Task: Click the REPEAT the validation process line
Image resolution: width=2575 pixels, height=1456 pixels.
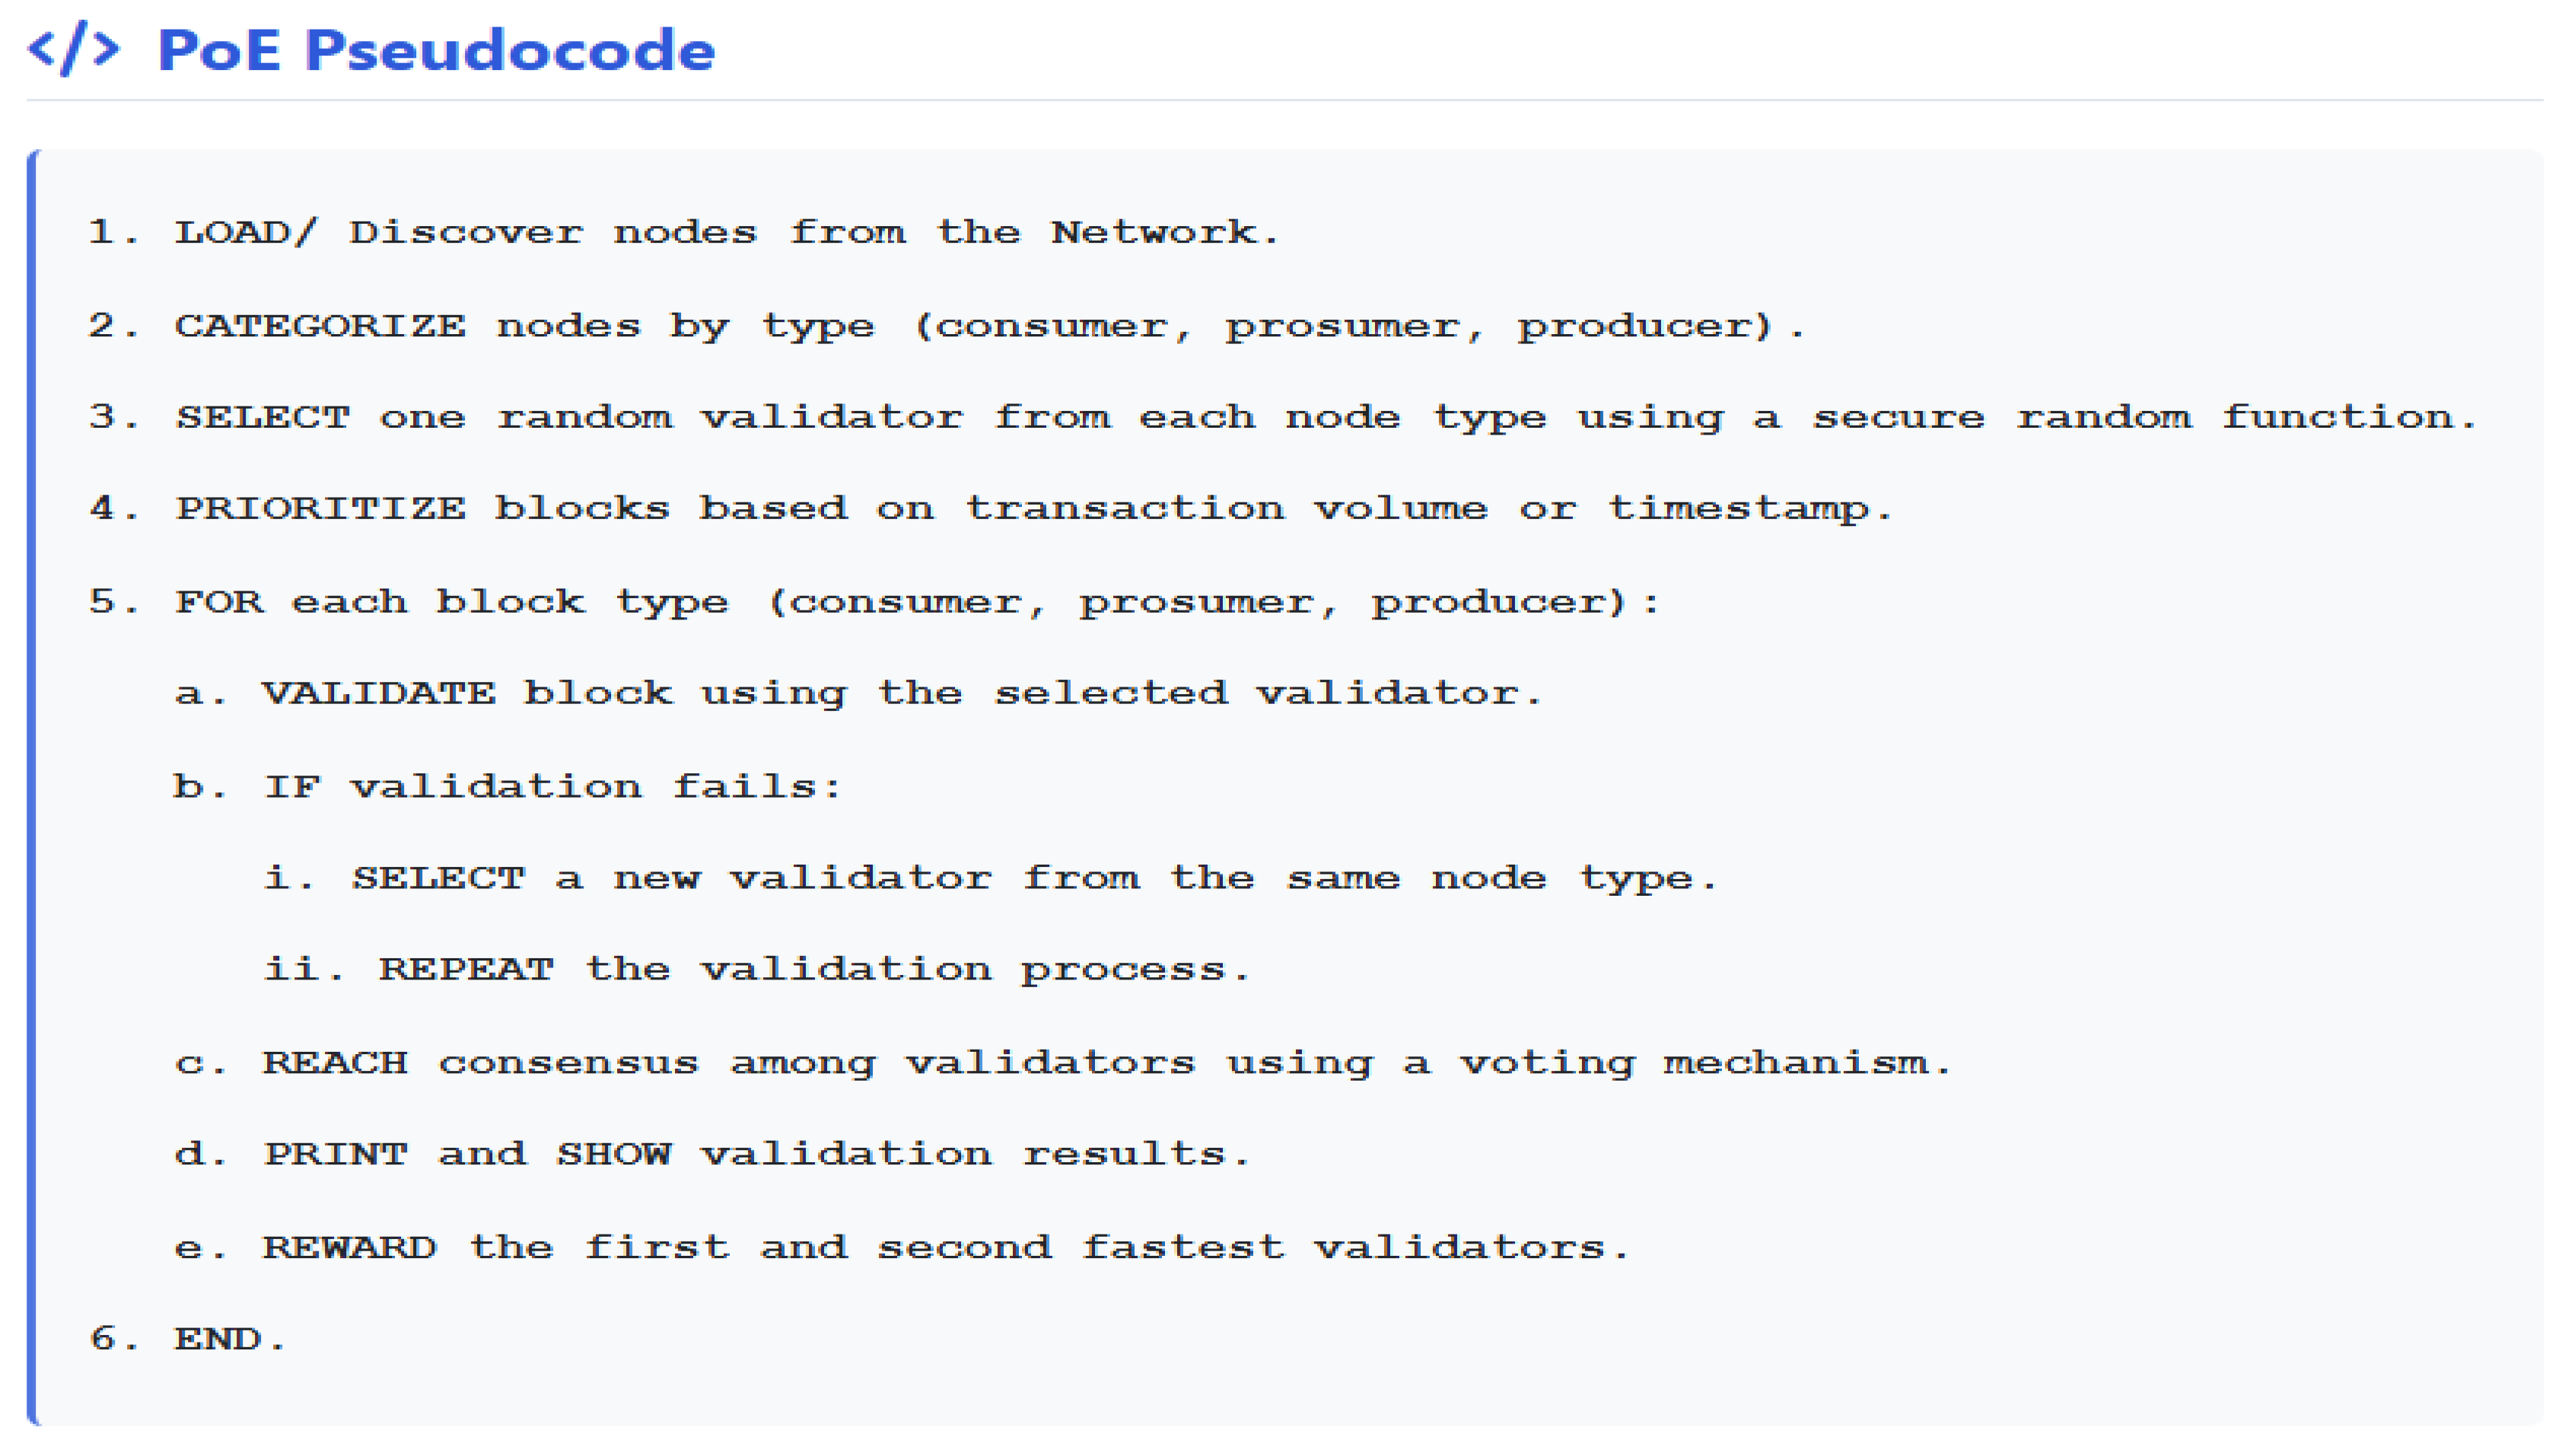Action: [x=756, y=969]
